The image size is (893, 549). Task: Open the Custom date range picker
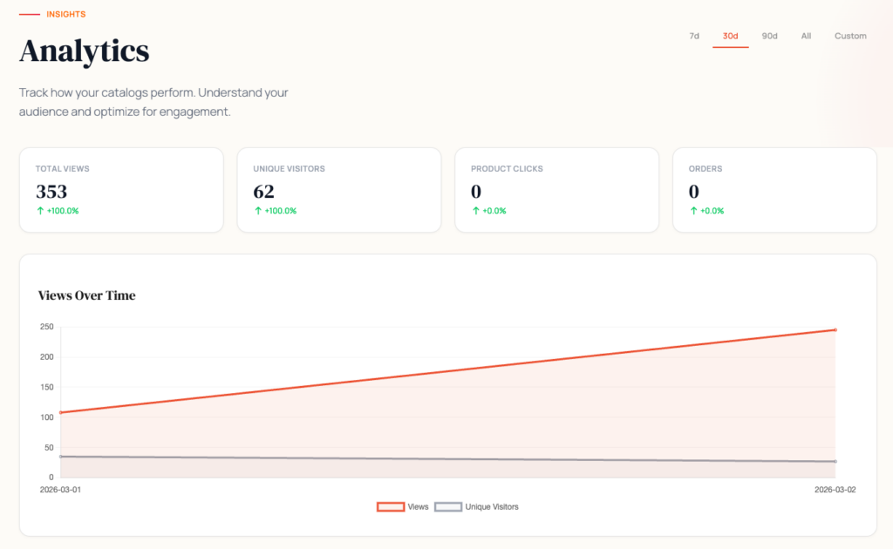coord(850,36)
